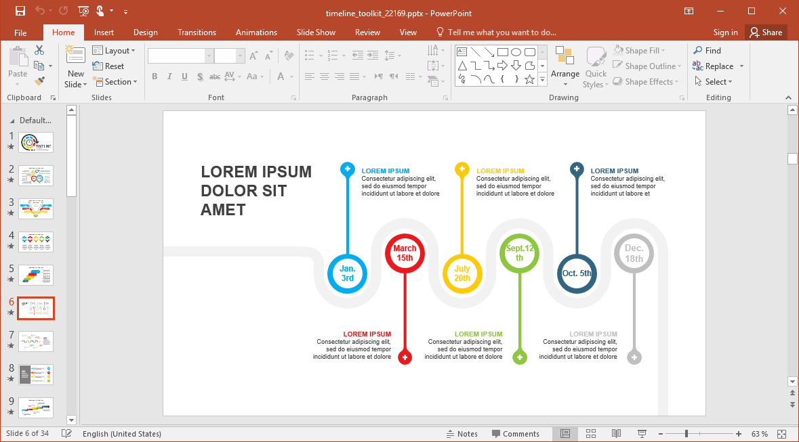Click the Format Painter brush icon
This screenshot has height=442, width=799.
[x=39, y=81]
